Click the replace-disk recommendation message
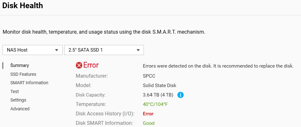The image size is (301, 127). coord(218,66)
